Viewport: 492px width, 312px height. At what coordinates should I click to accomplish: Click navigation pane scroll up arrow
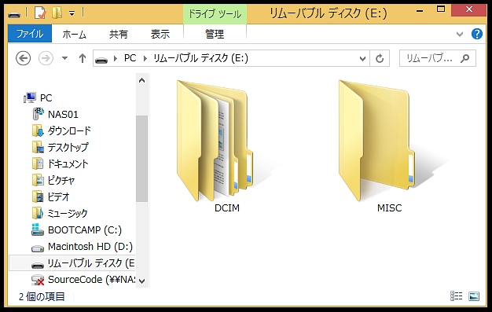(x=141, y=81)
